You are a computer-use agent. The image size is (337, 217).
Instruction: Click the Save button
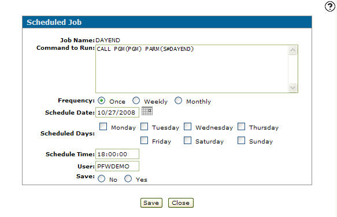151,203
